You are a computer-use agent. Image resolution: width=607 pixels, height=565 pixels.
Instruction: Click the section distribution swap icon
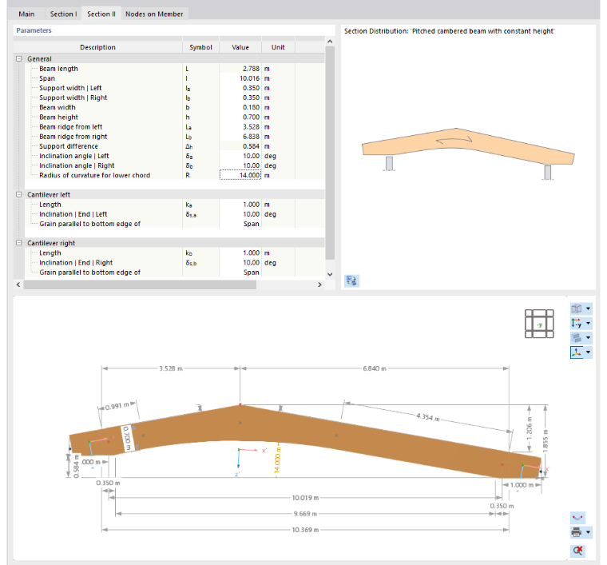pyautogui.click(x=351, y=281)
